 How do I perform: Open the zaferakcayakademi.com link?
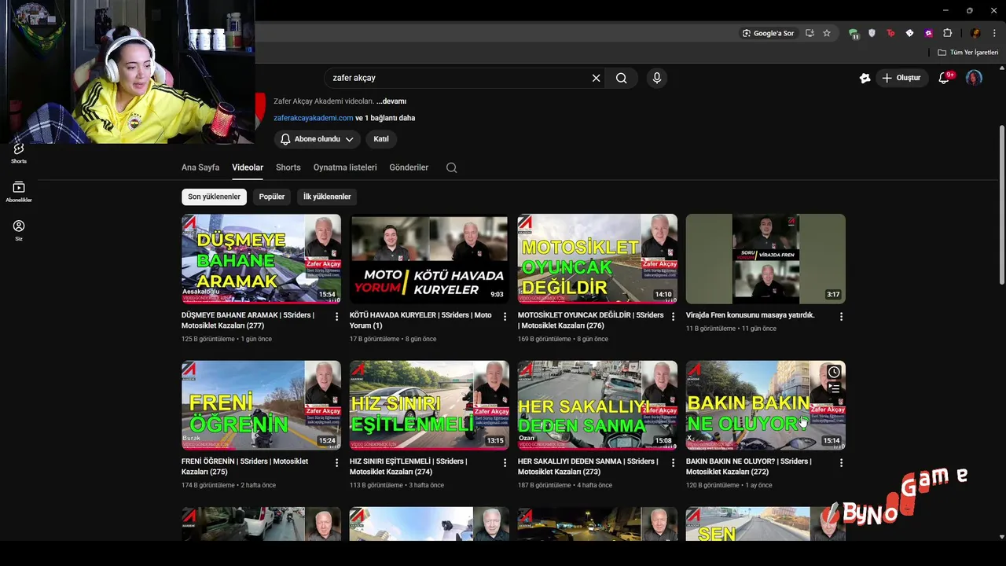[x=314, y=118]
